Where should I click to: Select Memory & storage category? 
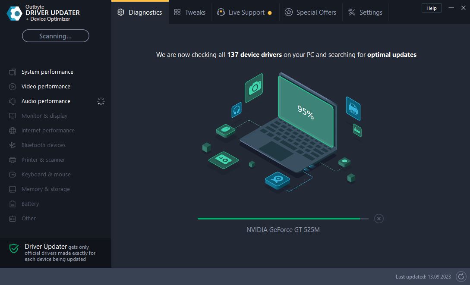click(46, 189)
